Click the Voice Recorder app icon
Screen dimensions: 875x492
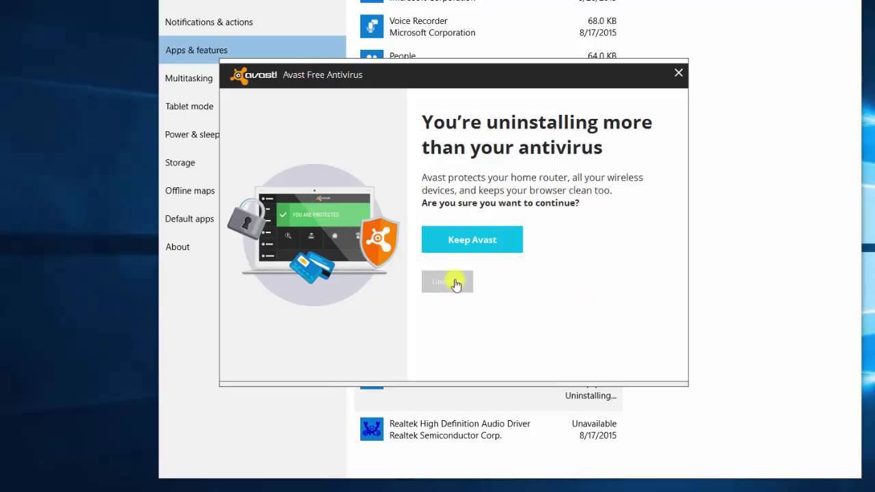click(372, 27)
